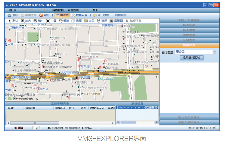Click 全图 full map view tool
The width and height of the screenshot is (225, 145).
pos(89,21)
